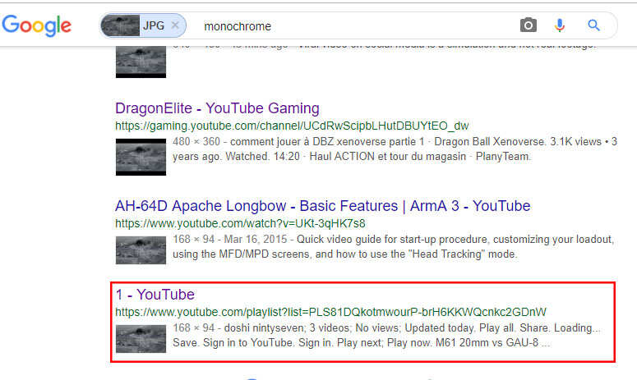Viewport: 637px width, 380px height.
Task: Open thumbnail of the 1 - YouTube result
Action: 141,338
